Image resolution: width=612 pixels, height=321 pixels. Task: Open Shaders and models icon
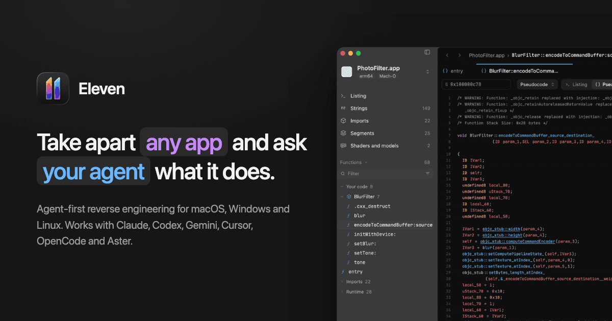point(344,146)
